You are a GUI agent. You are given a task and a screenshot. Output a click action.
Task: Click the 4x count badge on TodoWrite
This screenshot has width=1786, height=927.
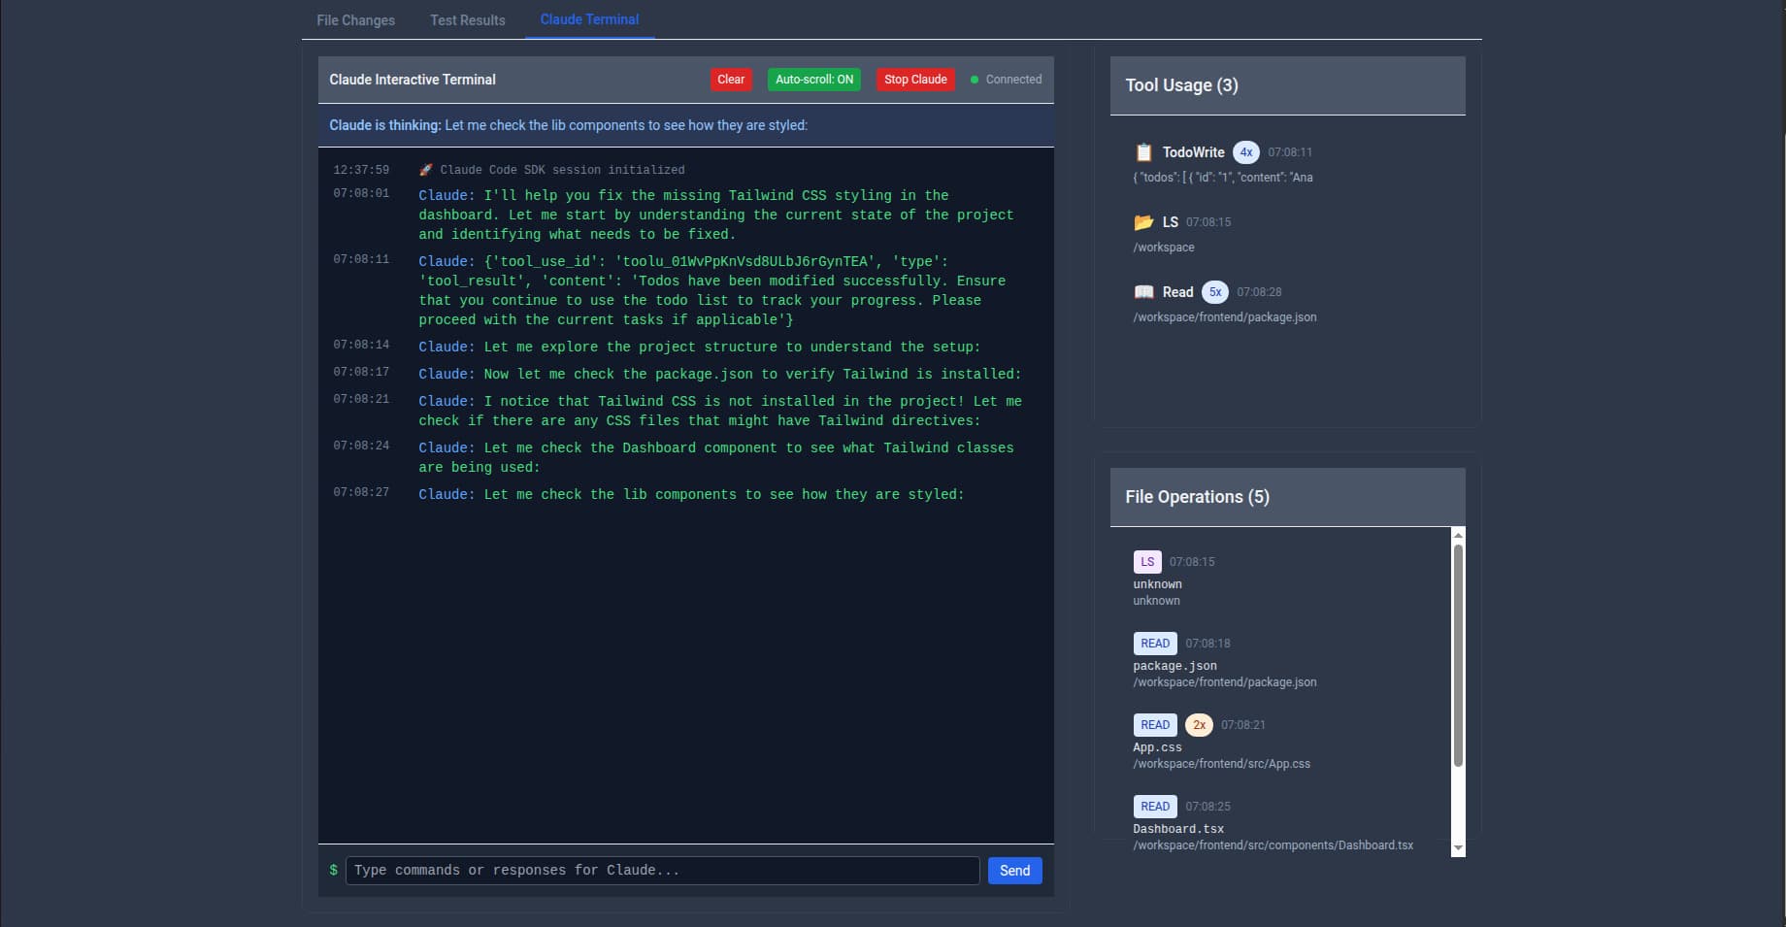[x=1246, y=152]
